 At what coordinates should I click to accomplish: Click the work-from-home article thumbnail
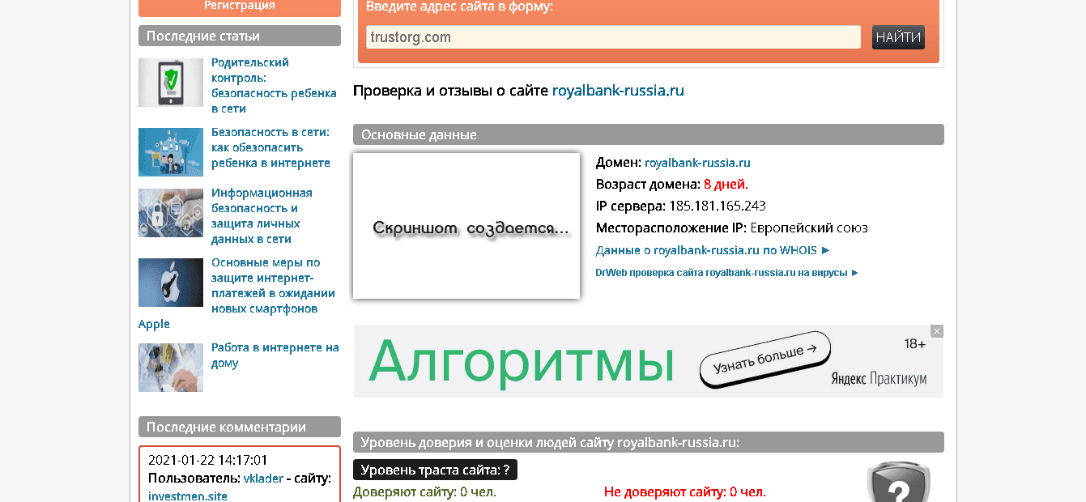tap(171, 368)
